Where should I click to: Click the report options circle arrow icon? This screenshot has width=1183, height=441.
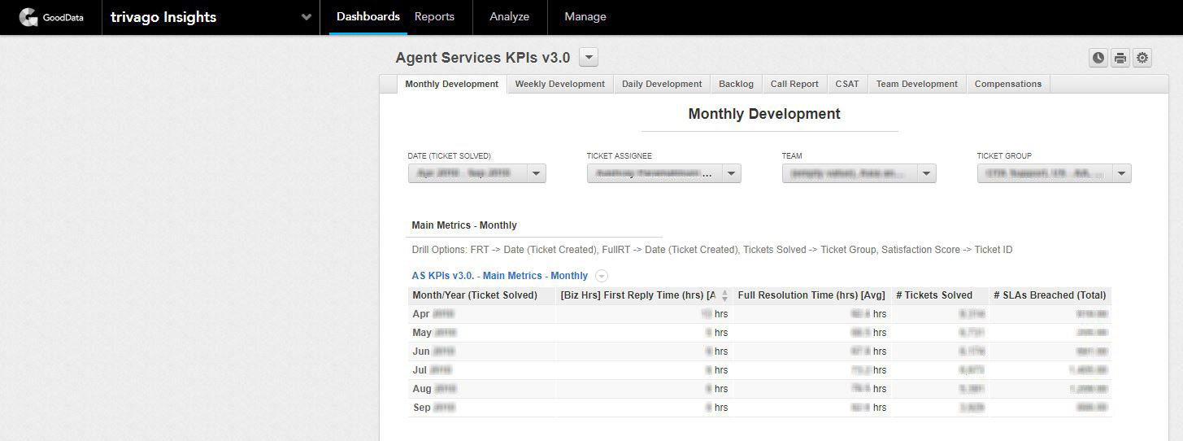click(602, 276)
